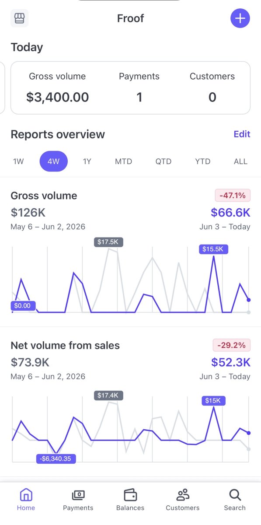The image size is (261, 525).
Task: Select the 1Y time range
Action: [x=87, y=161]
